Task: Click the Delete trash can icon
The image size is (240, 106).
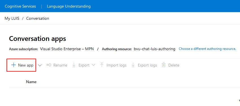Action: point(163,65)
